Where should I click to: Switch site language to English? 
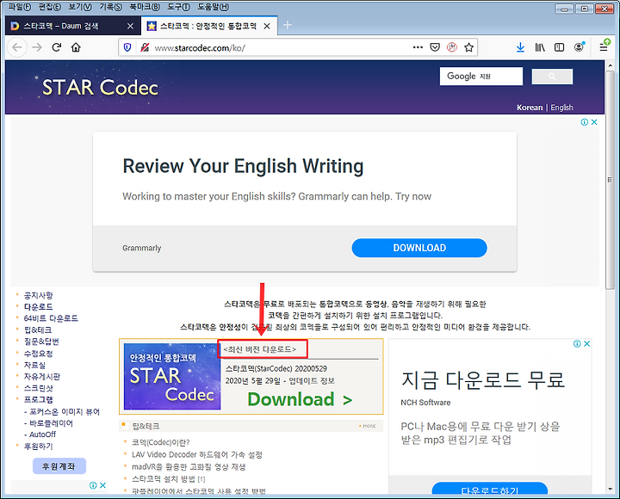561,108
